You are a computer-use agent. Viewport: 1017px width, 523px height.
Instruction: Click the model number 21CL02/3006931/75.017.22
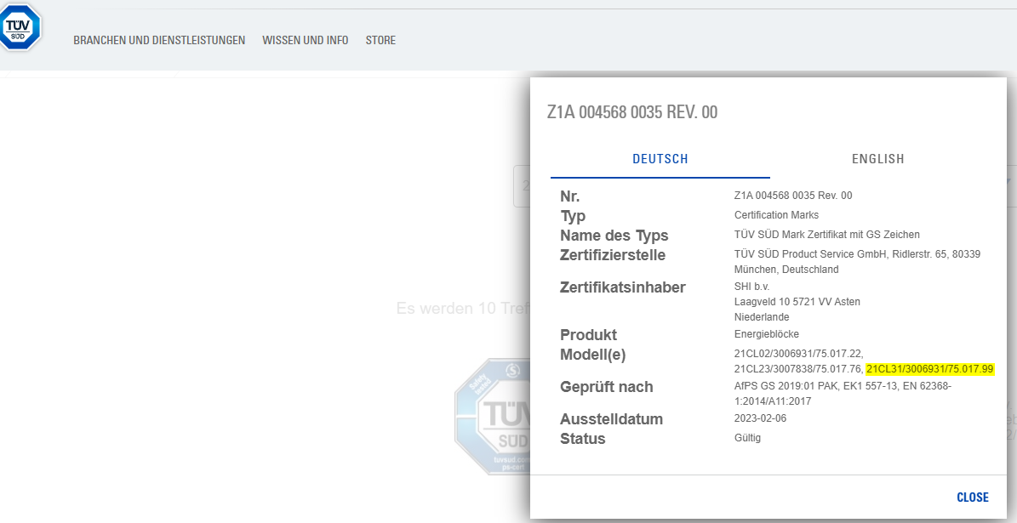798,354
